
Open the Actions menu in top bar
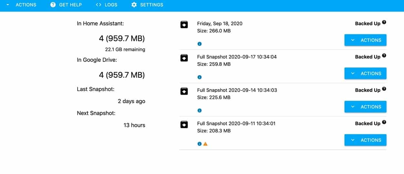21,5
